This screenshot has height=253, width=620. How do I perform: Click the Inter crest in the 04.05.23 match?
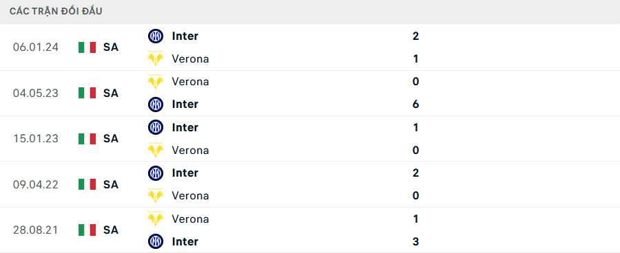(x=156, y=104)
